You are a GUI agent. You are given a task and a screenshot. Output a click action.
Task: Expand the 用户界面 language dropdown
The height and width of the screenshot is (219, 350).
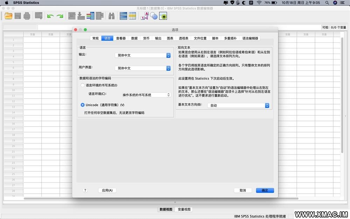tap(143, 68)
